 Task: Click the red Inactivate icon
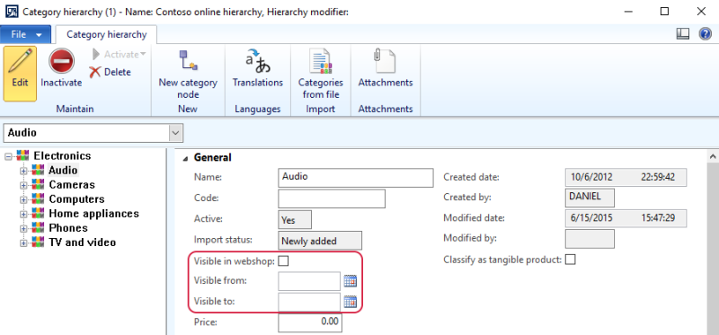tap(61, 61)
